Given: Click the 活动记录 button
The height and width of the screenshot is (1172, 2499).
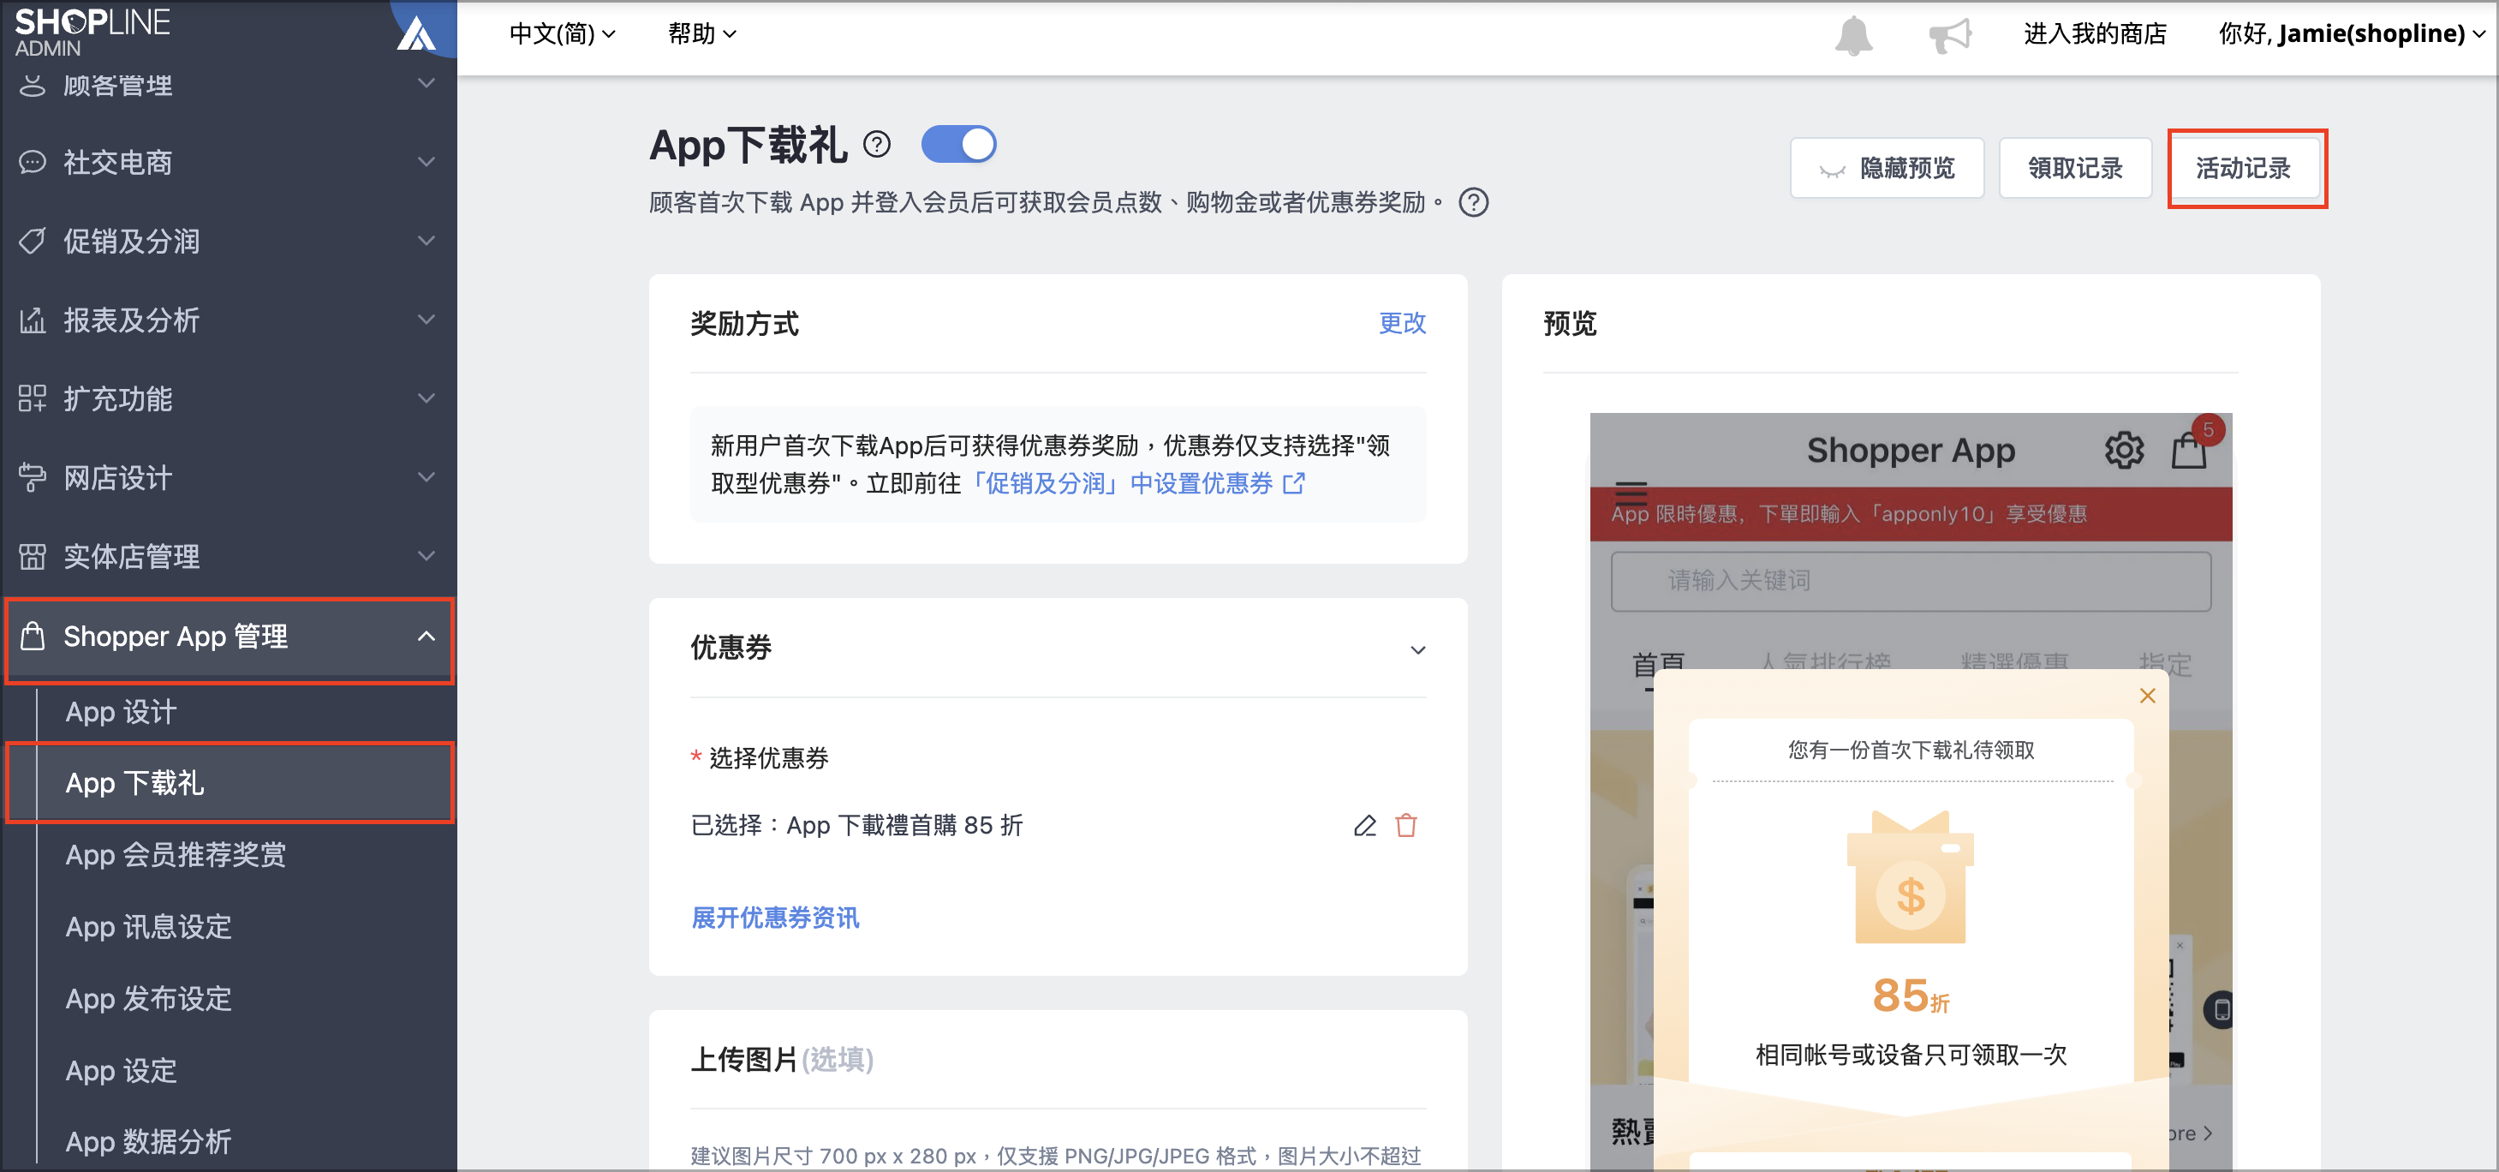Looking at the screenshot, I should [x=2244, y=169].
